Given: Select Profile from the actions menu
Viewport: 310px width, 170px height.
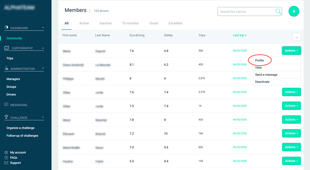Looking at the screenshot, I should tap(260, 61).
